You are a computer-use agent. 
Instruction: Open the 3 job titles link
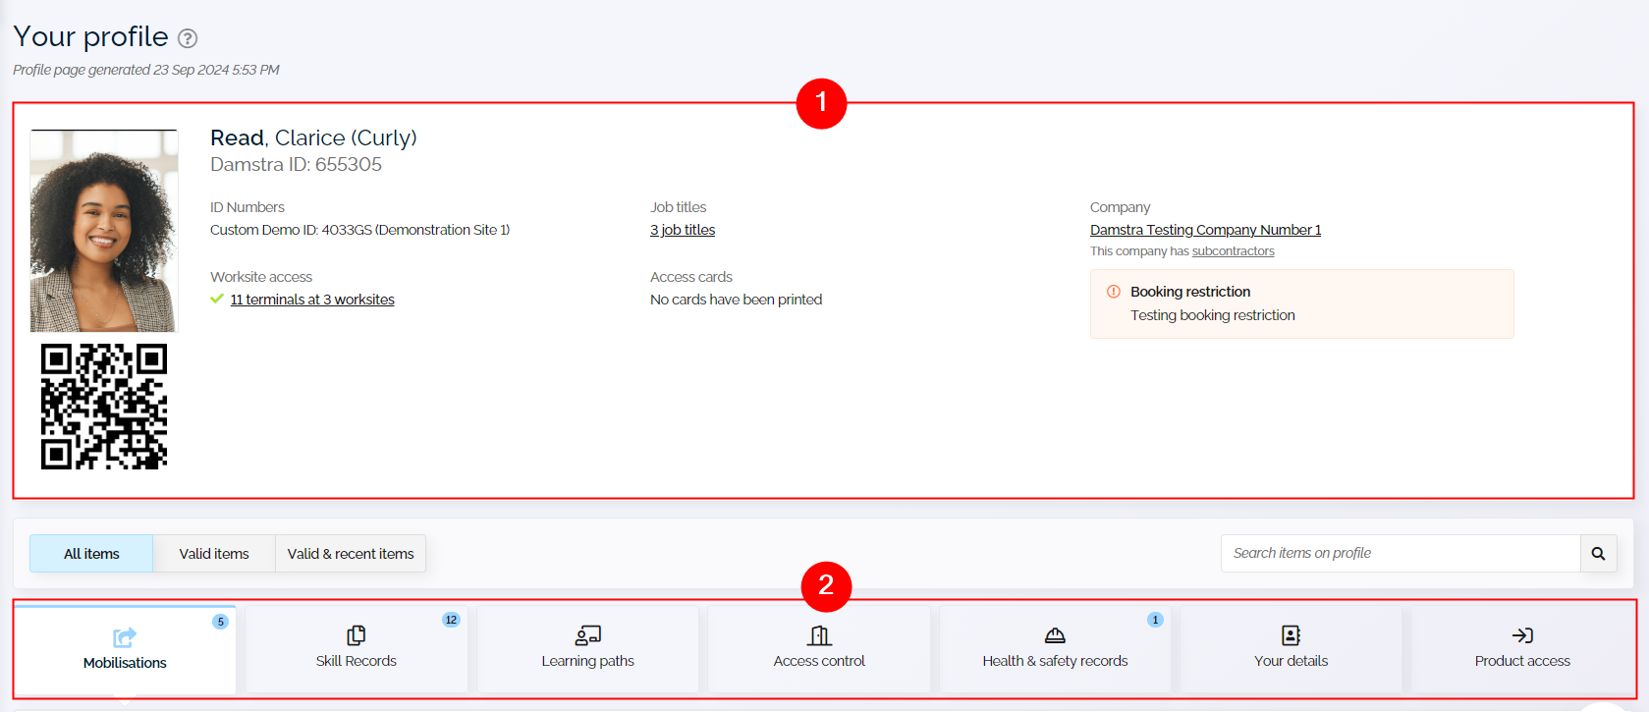[683, 230]
